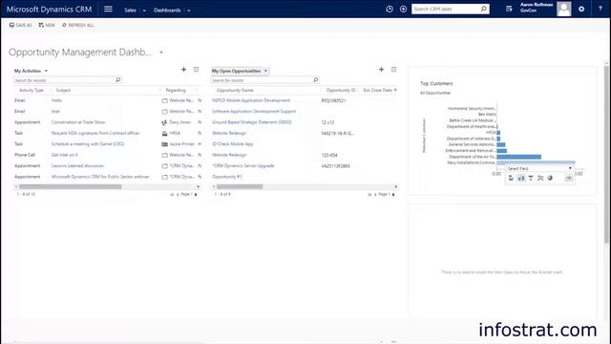The width and height of the screenshot is (611, 344).
Task: Click the Enforcement and Removal bar
Action: [501, 151]
